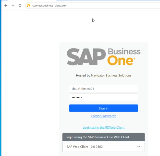
Task: Click the SAP Business One logo
Action: point(104,57)
